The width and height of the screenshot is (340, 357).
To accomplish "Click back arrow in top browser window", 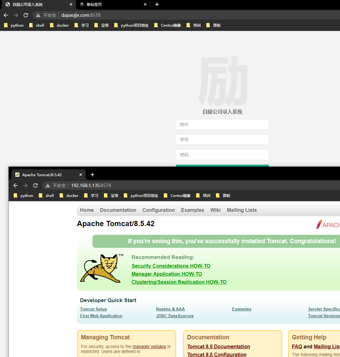I will [x=6, y=15].
